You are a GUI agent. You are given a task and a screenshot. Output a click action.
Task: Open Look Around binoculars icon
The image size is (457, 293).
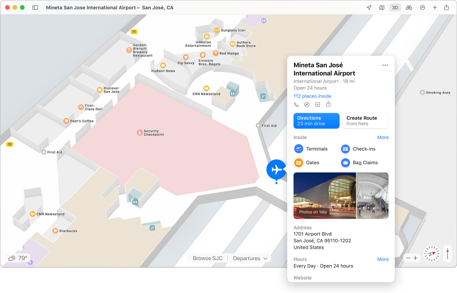409,7
